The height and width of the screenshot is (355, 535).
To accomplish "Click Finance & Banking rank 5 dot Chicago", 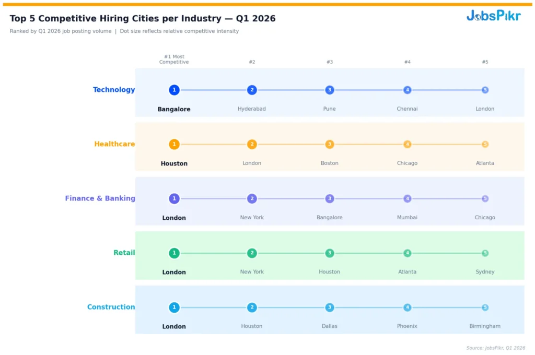I will (x=485, y=198).
